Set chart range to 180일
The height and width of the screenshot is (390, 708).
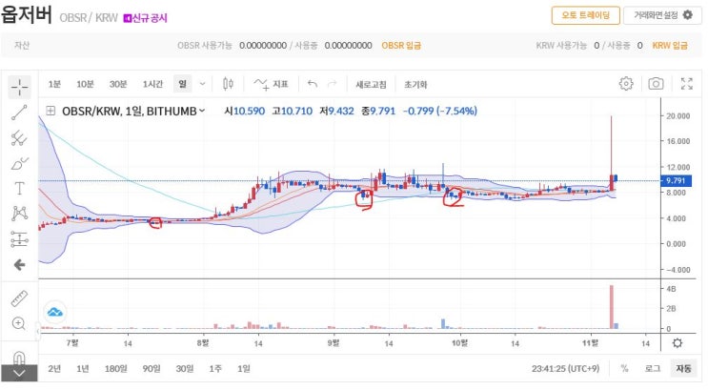(115, 369)
